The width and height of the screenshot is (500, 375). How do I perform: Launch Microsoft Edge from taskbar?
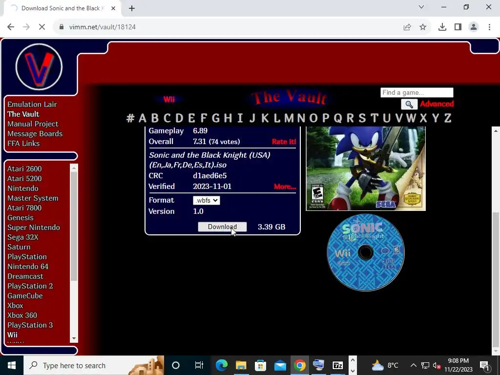(x=221, y=365)
